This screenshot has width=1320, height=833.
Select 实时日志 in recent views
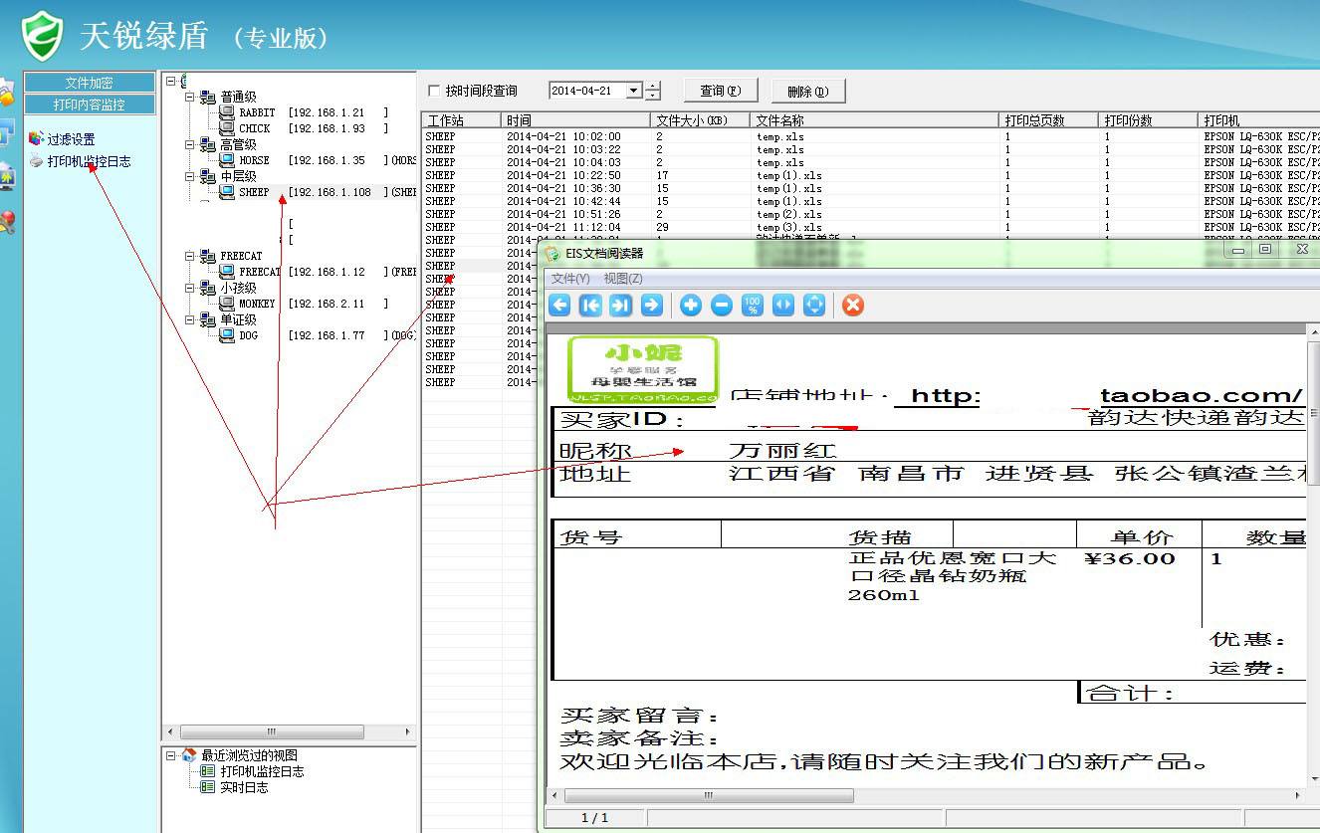click(244, 787)
